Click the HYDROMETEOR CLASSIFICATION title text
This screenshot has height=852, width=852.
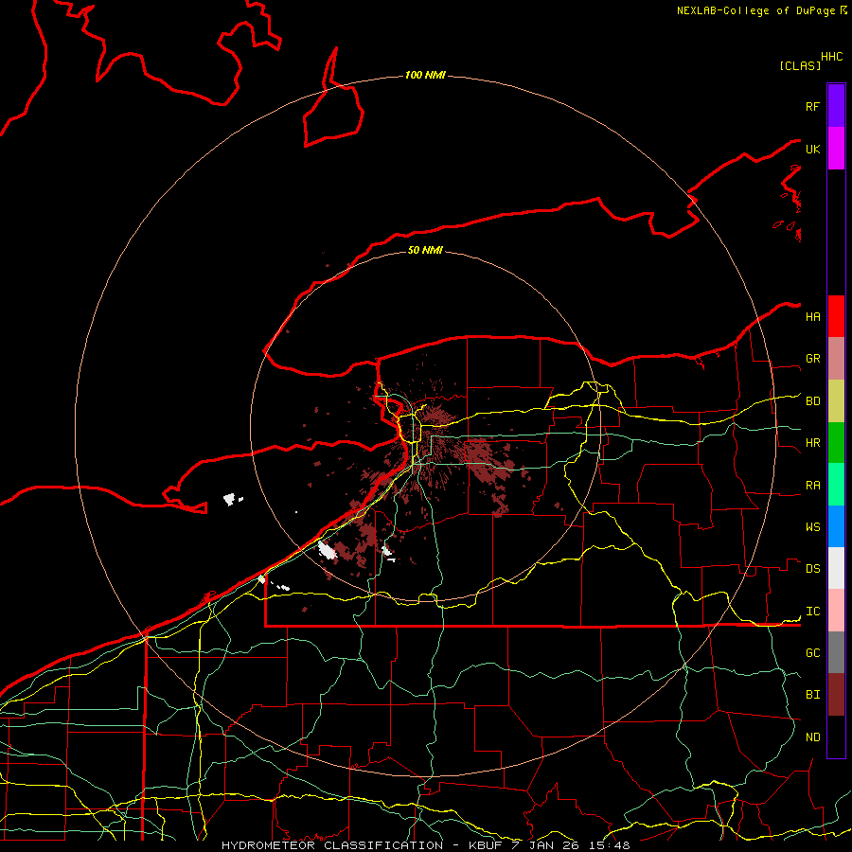[332, 845]
